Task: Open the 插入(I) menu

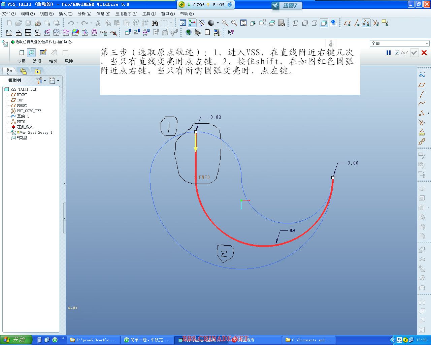Action: coord(65,14)
